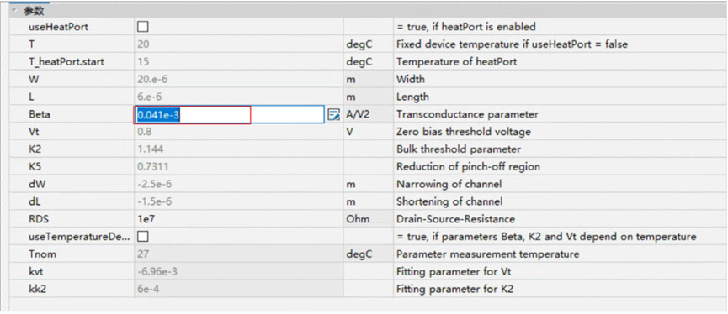Select the useHeatPort parameter name

(58, 27)
